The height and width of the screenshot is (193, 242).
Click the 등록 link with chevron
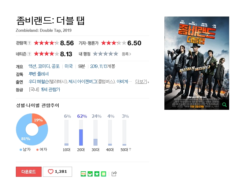[x=127, y=54]
